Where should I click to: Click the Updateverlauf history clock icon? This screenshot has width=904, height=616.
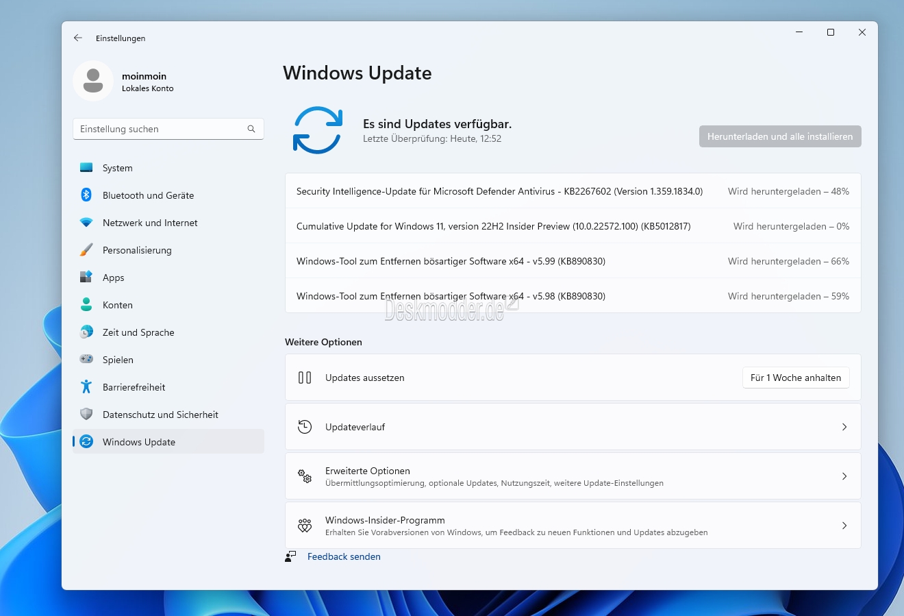click(305, 427)
